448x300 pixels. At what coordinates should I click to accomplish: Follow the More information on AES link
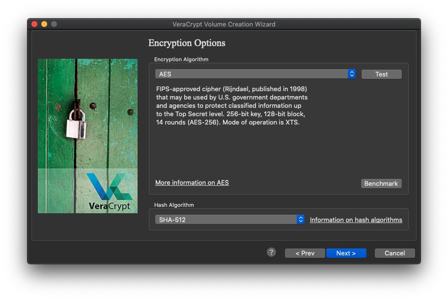192,182
